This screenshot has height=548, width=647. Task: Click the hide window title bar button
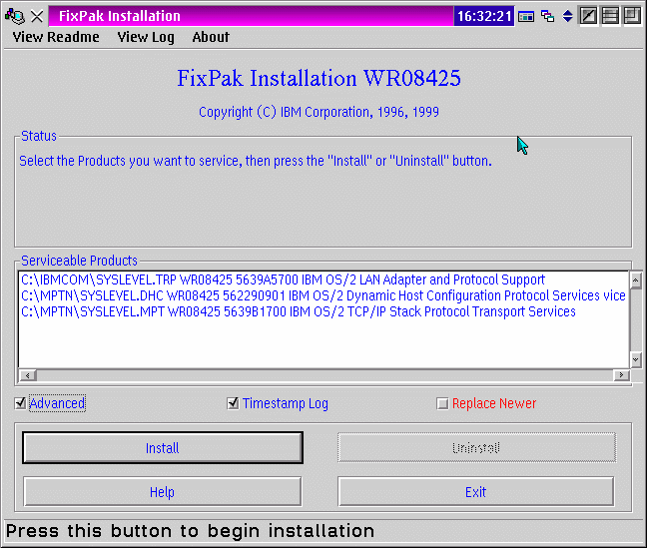click(588, 17)
